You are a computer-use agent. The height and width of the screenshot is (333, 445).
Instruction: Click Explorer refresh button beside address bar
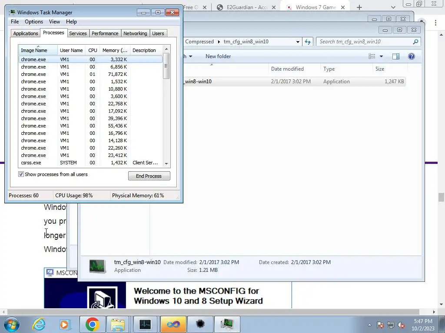[x=308, y=42]
